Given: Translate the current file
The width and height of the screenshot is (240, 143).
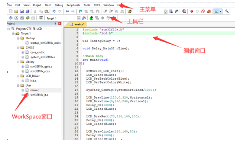Looking at the screenshot, I should tap(10, 18).
